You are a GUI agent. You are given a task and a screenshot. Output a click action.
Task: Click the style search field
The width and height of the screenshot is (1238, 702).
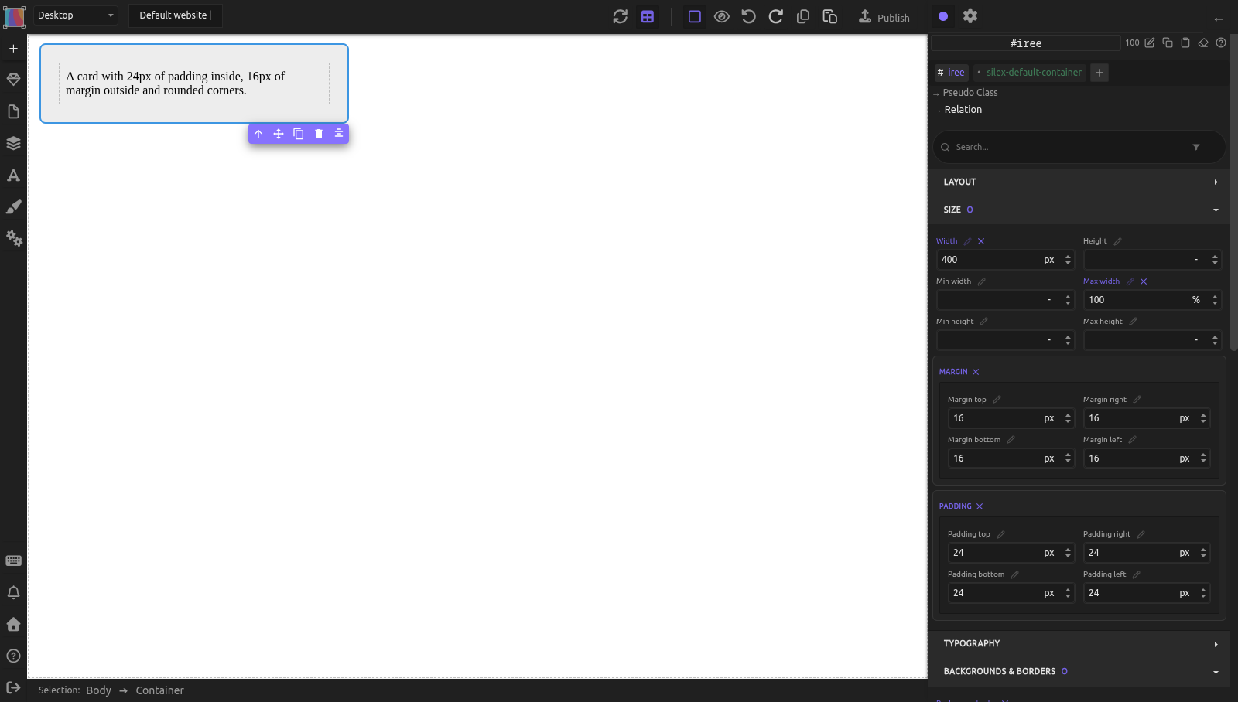[x=1079, y=147]
